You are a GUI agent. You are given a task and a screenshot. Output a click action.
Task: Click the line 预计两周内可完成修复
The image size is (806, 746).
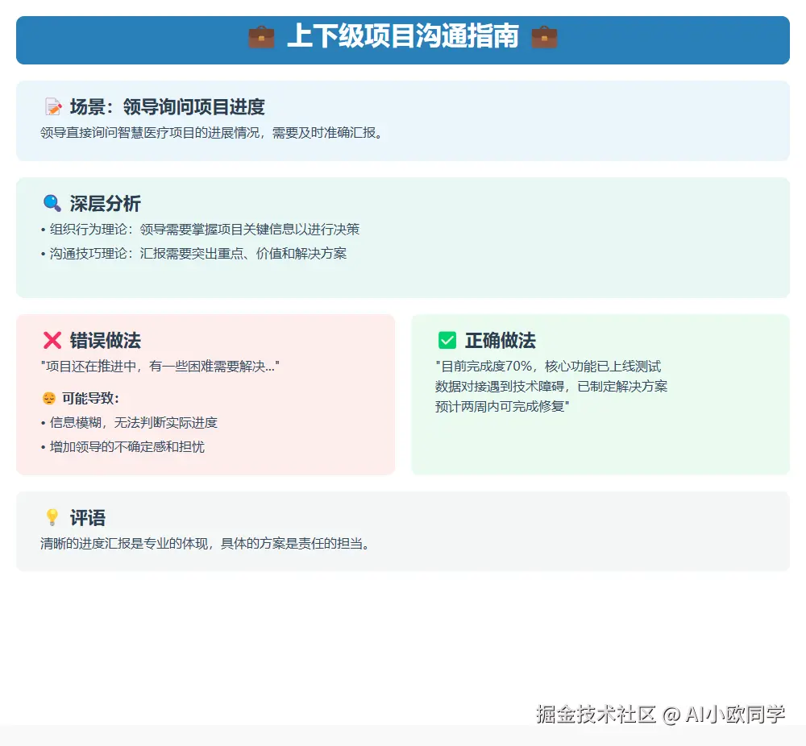pos(502,406)
